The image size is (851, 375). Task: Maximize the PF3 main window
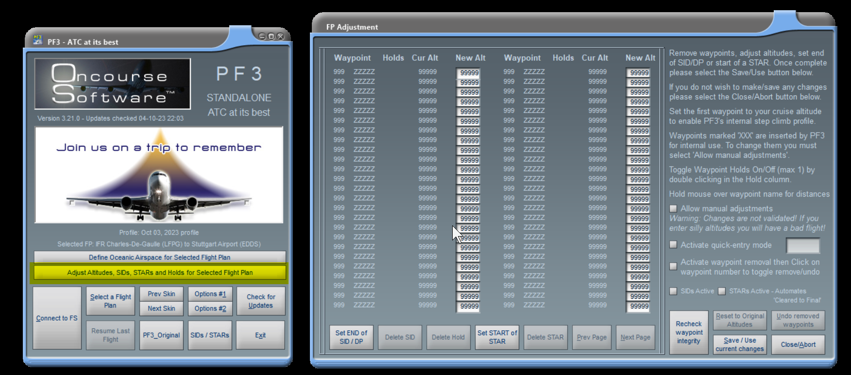(x=271, y=36)
